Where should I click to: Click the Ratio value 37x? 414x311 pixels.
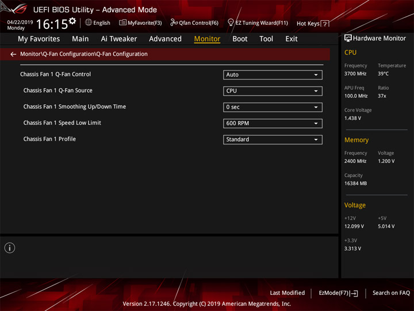point(382,96)
